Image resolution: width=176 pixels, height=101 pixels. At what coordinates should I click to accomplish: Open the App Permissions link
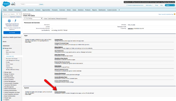[x=59, y=51]
